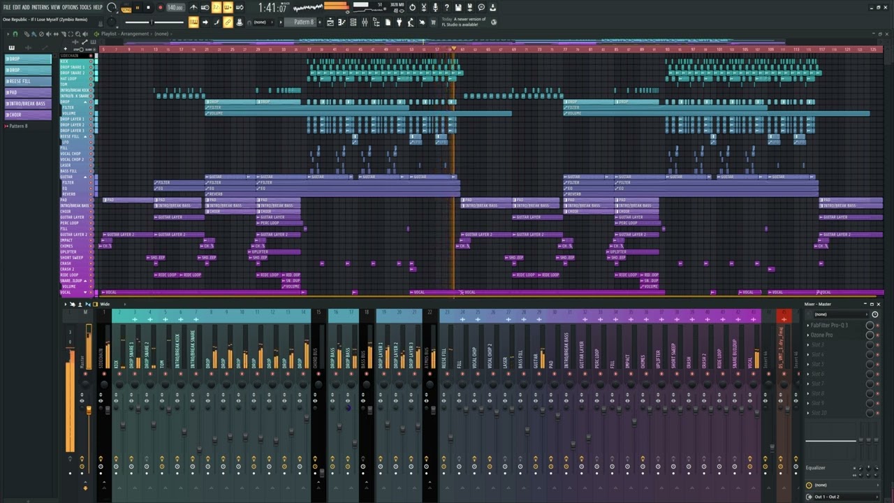
Task: Open the OPTIONS menu
Action: click(x=70, y=7)
